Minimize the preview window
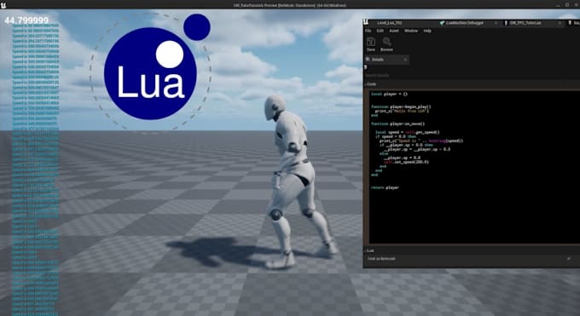 pyautogui.click(x=558, y=5)
